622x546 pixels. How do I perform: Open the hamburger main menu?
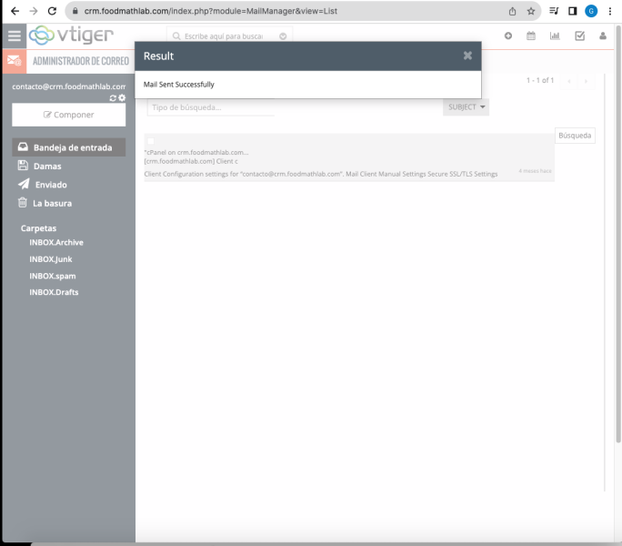[x=15, y=35]
